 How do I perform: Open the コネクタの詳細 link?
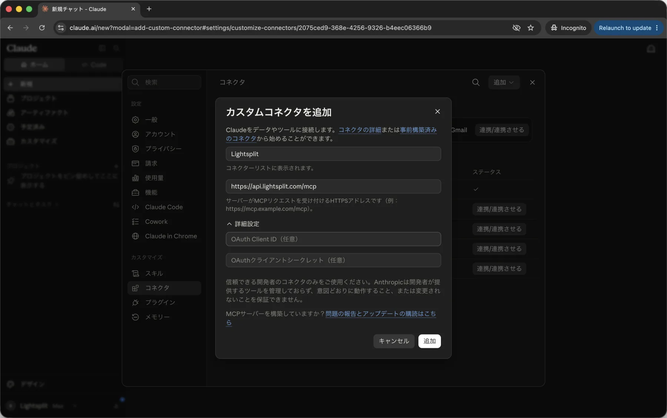pos(360,130)
